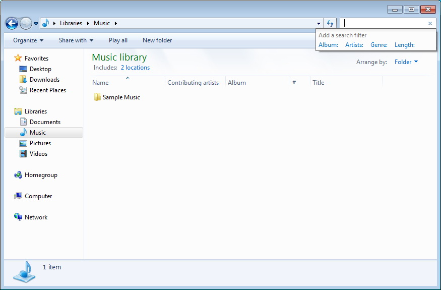This screenshot has height=290, width=441.
Task: Click the greyed Forward arrow button
Action: [x=26, y=23]
